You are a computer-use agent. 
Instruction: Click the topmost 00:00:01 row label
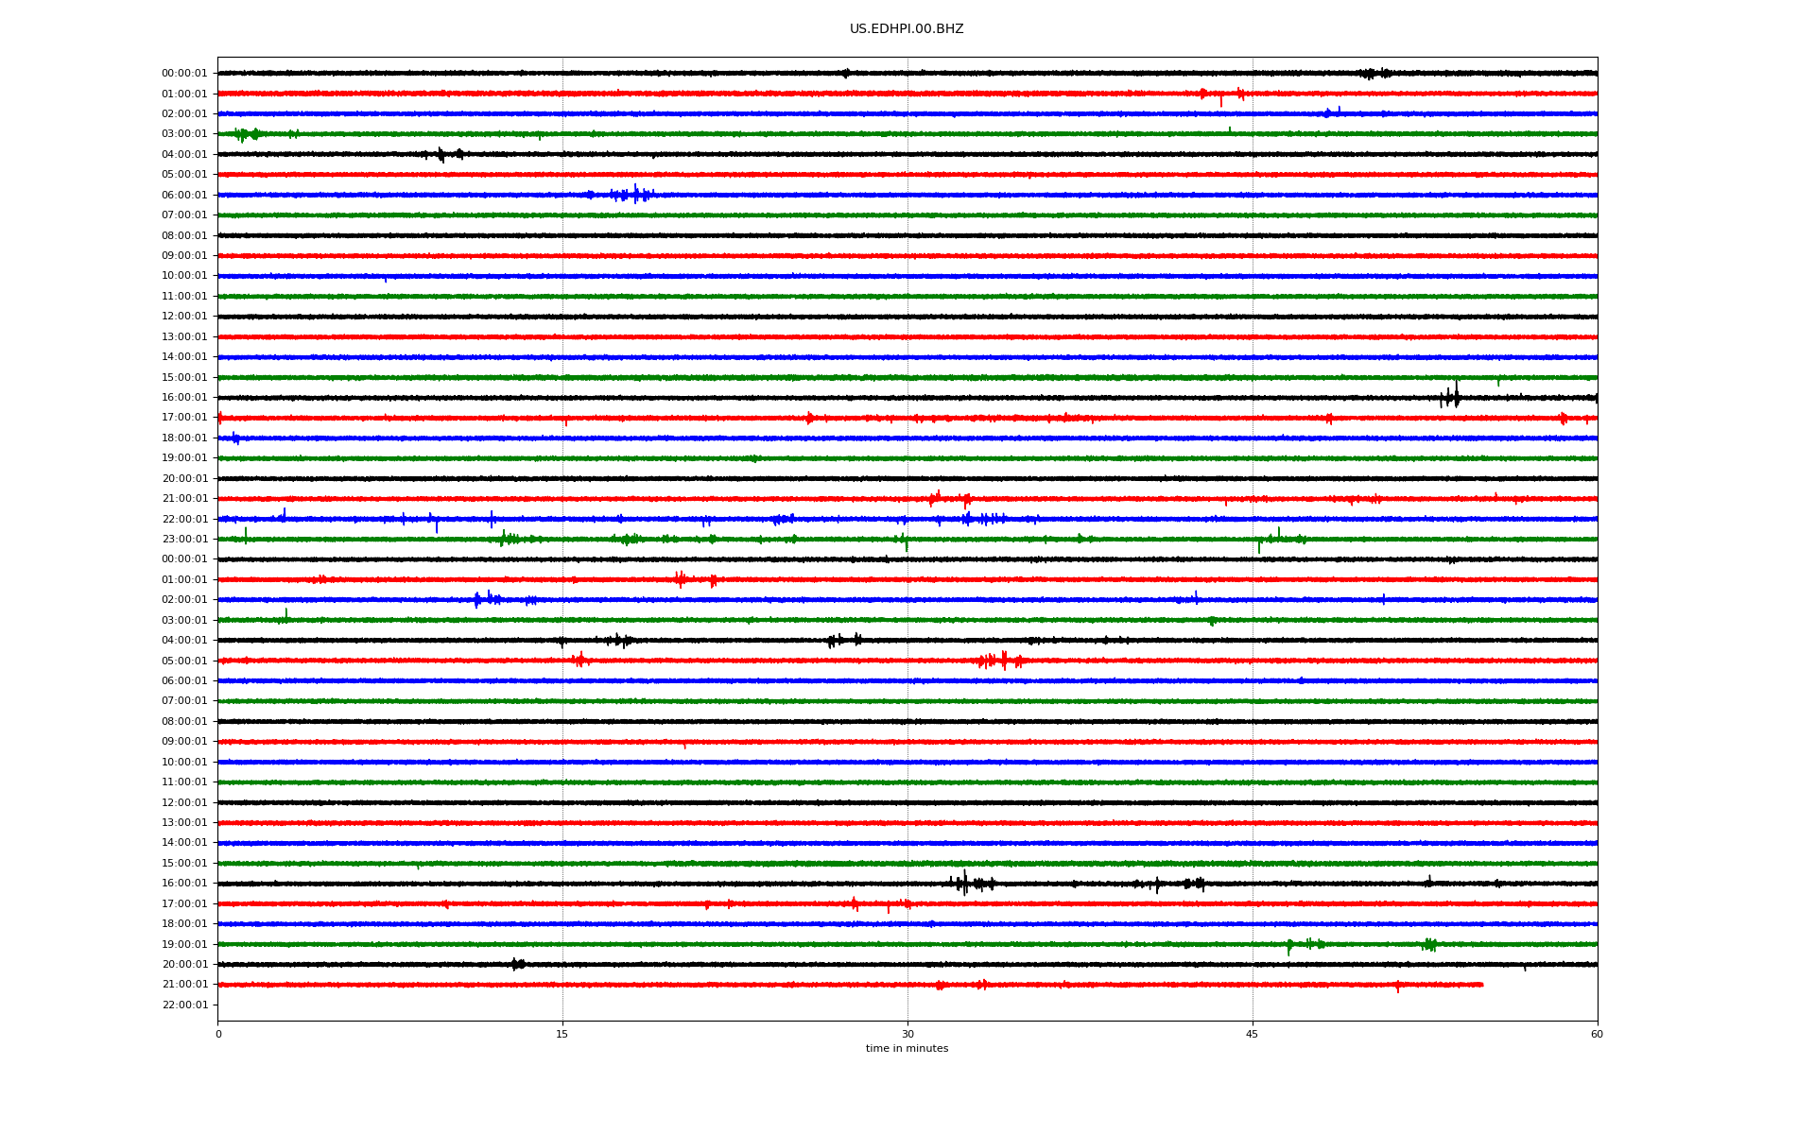184,74
